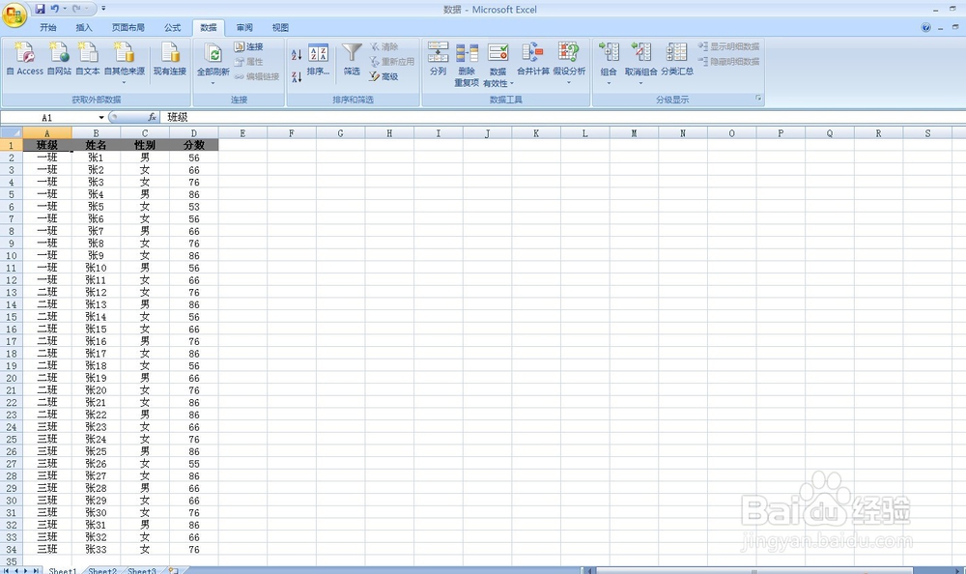Image resolution: width=966 pixels, height=574 pixels.
Task: Sort ascending A to Z
Action: tap(297, 55)
